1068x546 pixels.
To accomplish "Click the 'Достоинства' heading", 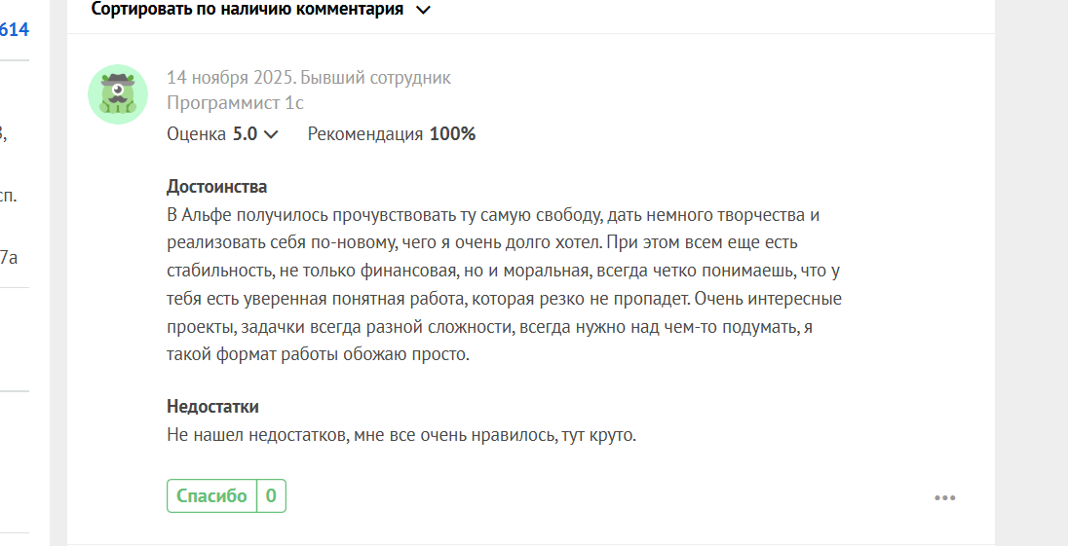I will 216,187.
